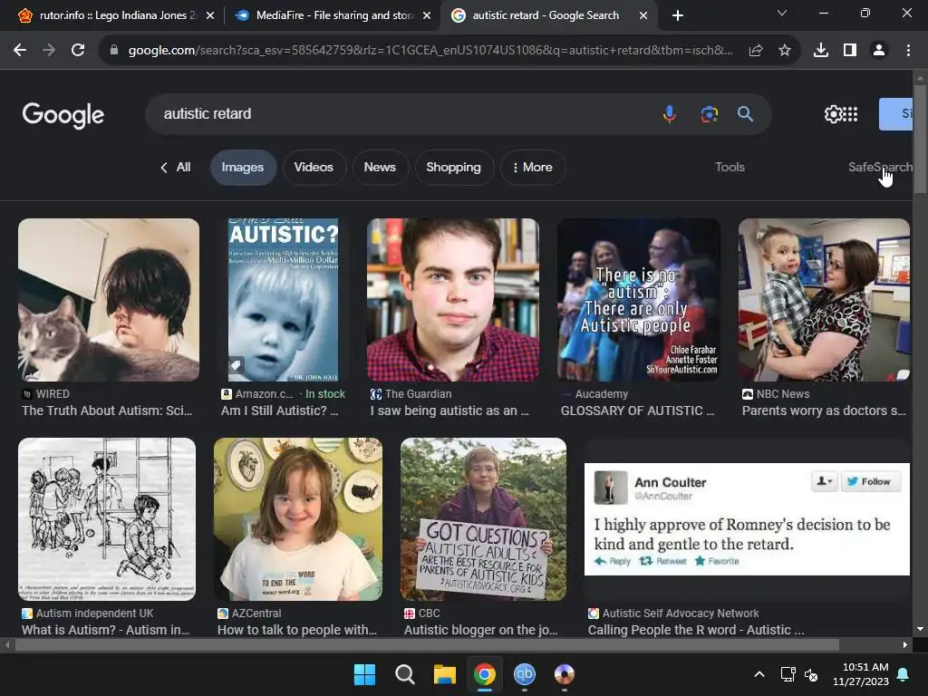This screenshot has width=928, height=696.
Task: Open the Aucademy image result
Action: pyautogui.click(x=639, y=300)
